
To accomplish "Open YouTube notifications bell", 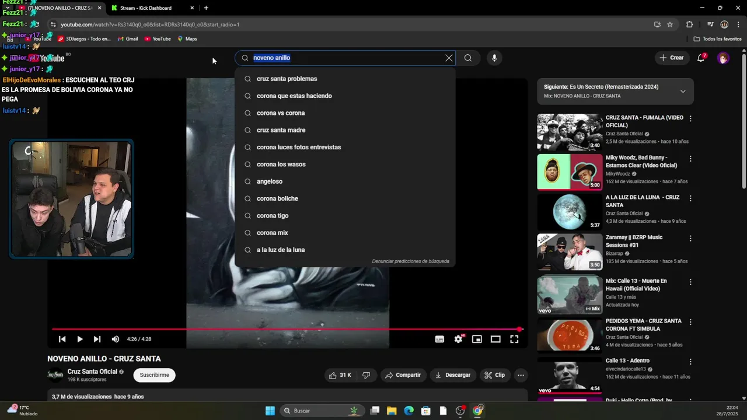I will pos(701,58).
